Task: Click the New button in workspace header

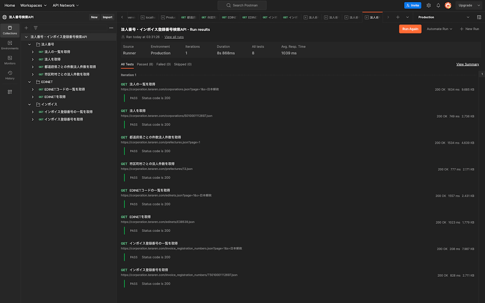Action: pyautogui.click(x=94, y=17)
